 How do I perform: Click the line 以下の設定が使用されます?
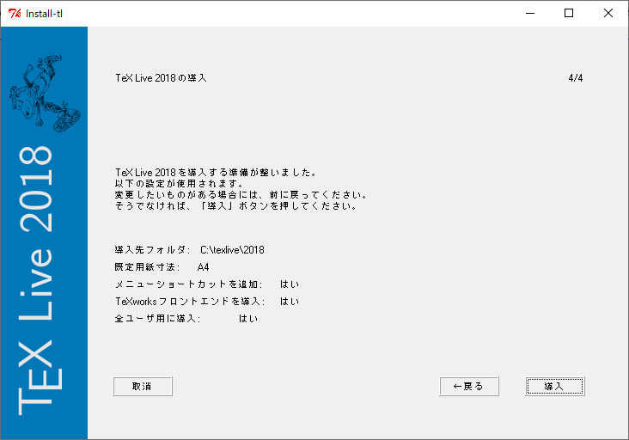(180, 184)
